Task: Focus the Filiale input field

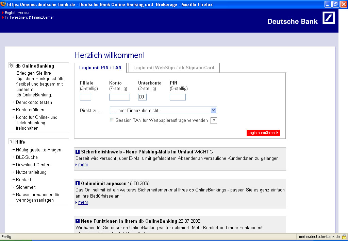Action: coord(85,97)
